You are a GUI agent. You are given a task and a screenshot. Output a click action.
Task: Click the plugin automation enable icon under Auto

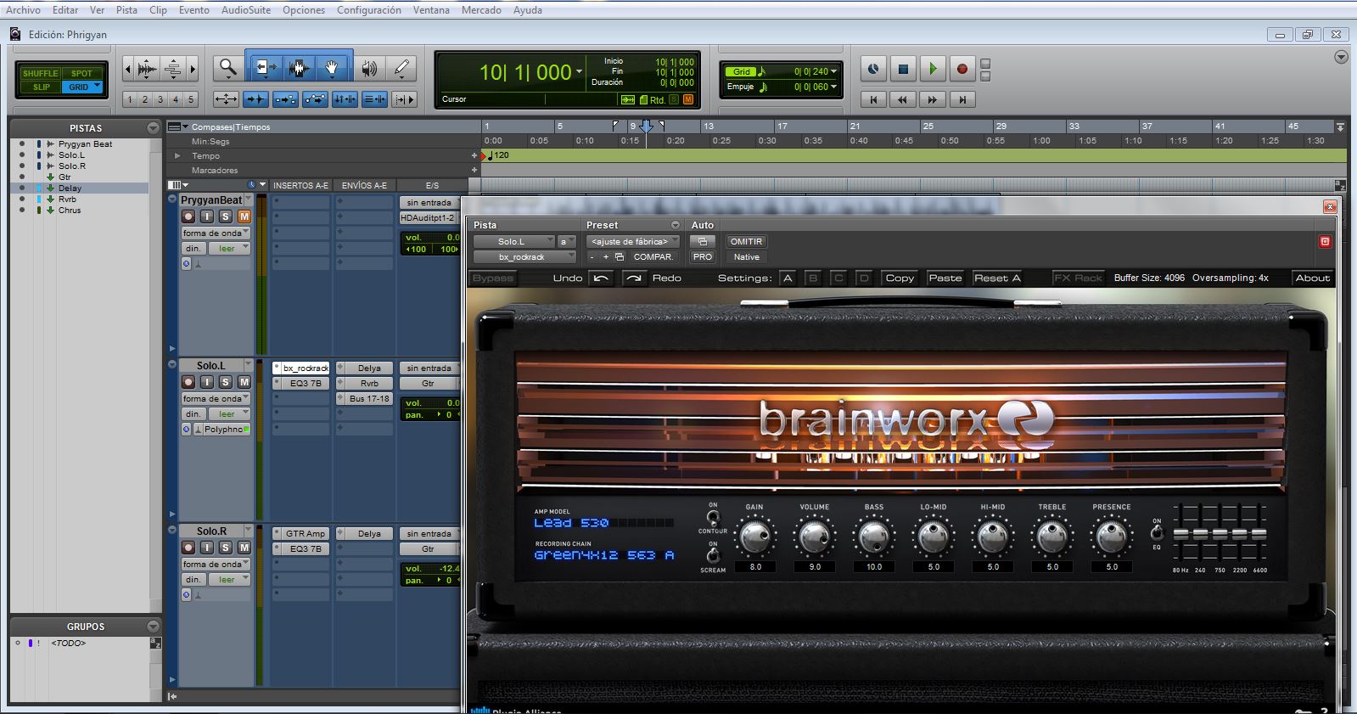click(702, 241)
